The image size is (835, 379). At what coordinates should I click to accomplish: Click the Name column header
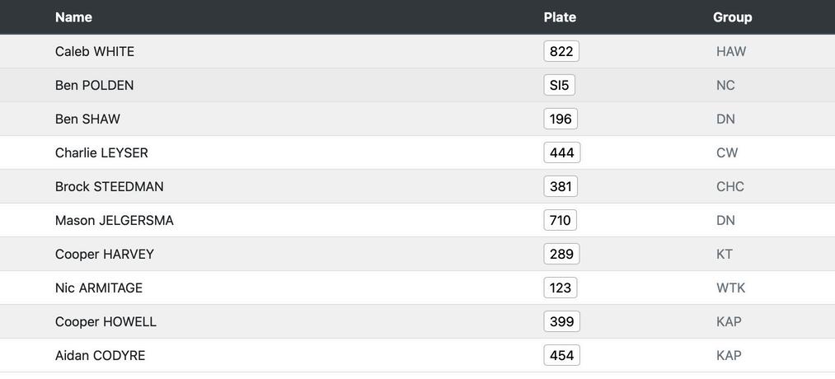pos(73,17)
